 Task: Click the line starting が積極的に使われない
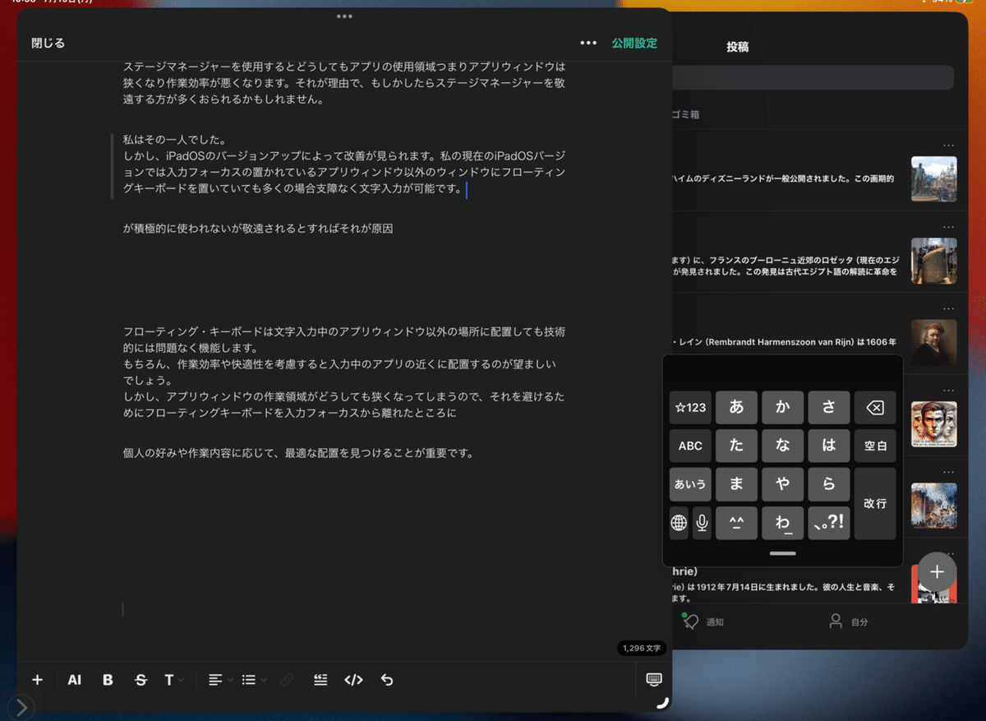click(x=258, y=229)
